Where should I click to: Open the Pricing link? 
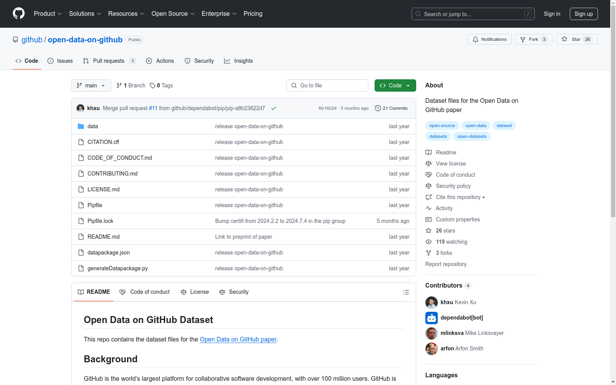(253, 14)
